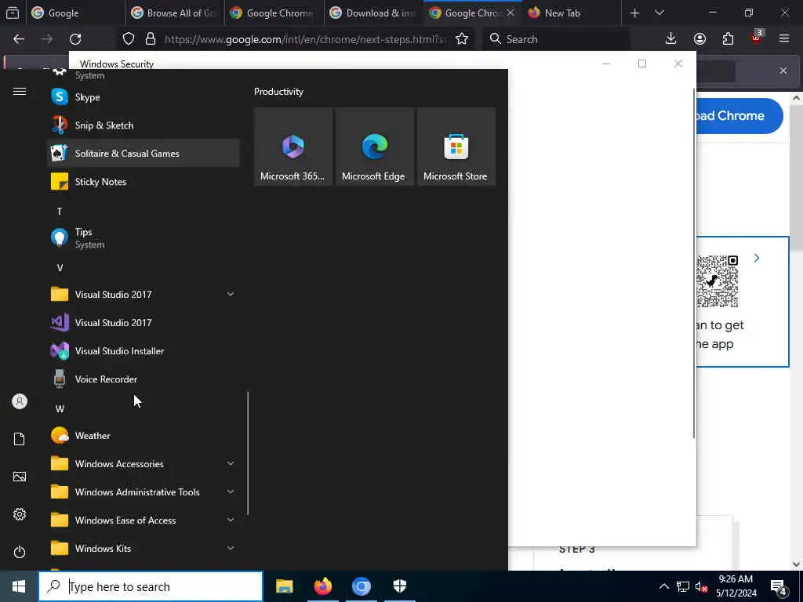Switch to Firefox on the taskbar
Image resolution: width=803 pixels, height=602 pixels.
click(322, 586)
